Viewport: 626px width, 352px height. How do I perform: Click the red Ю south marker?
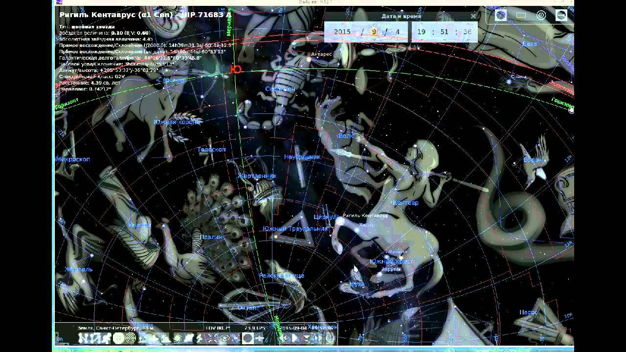click(x=236, y=70)
